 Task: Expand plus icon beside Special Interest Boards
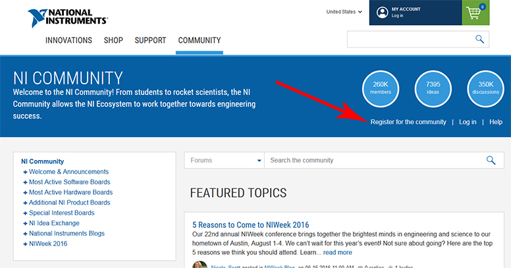[x=25, y=213]
